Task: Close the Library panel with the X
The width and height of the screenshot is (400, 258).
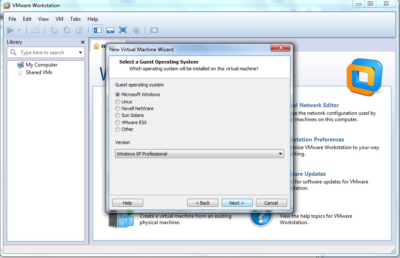Action: point(83,42)
